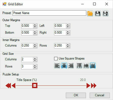The width and height of the screenshot is (113, 100).
Task: Select the align center horizontally icon
Action: (x=64, y=66)
